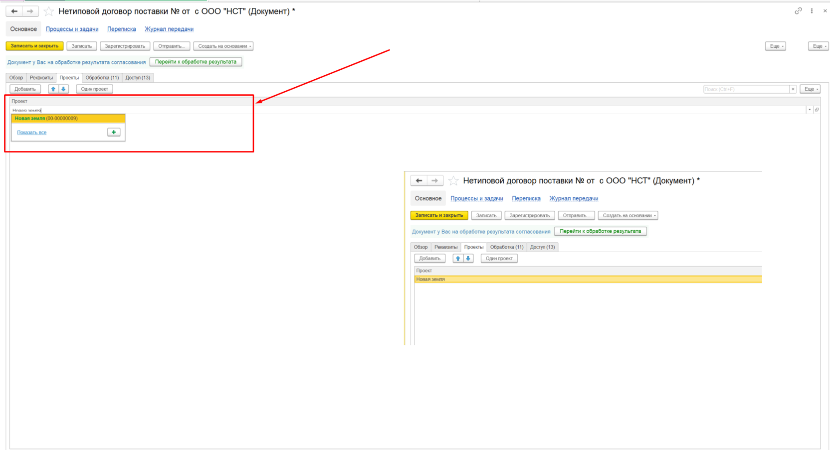Click the Записать и закрыть button

(34, 46)
